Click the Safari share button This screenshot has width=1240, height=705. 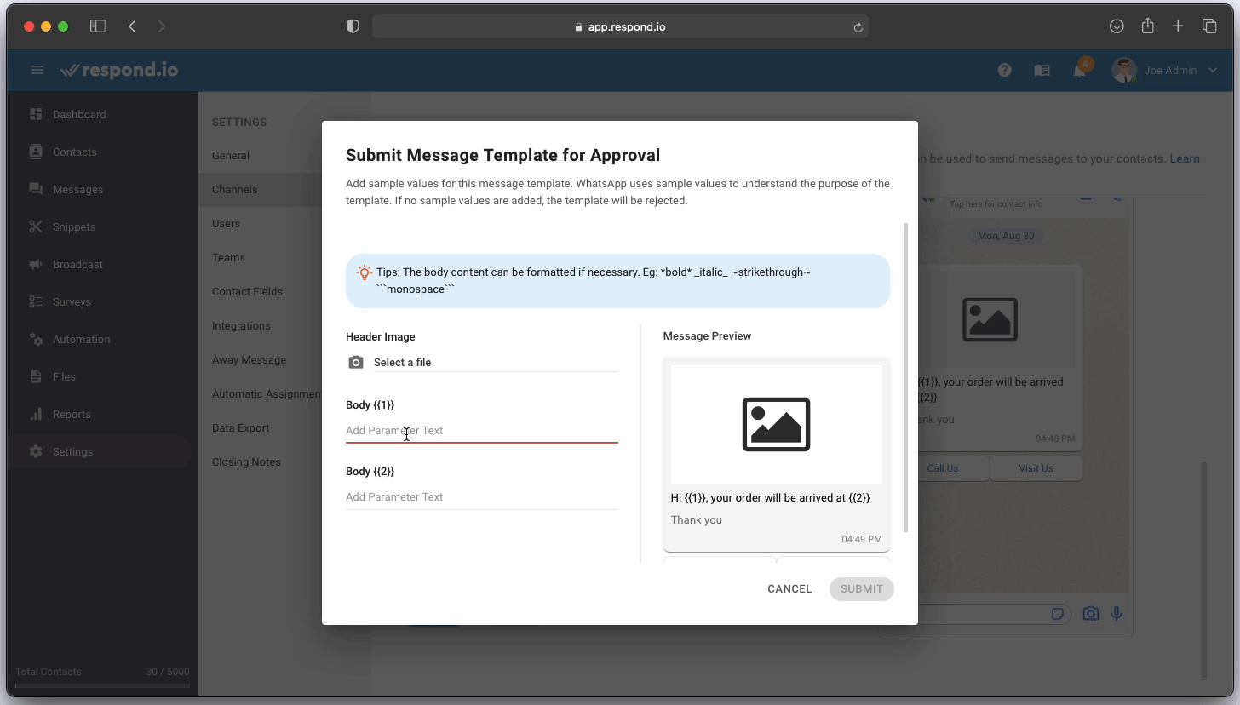point(1147,26)
